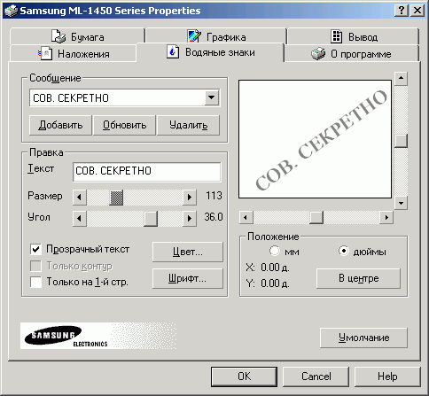
Task: Click the В центре button
Action: click(358, 278)
